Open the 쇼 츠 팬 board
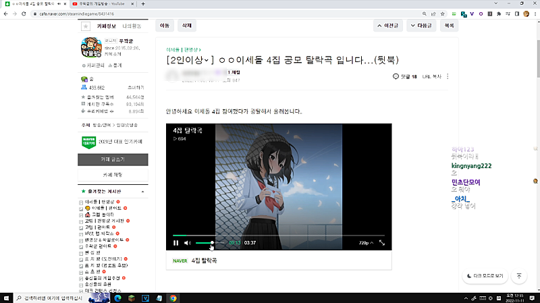This screenshot has height=303, width=540. click(x=92, y=272)
